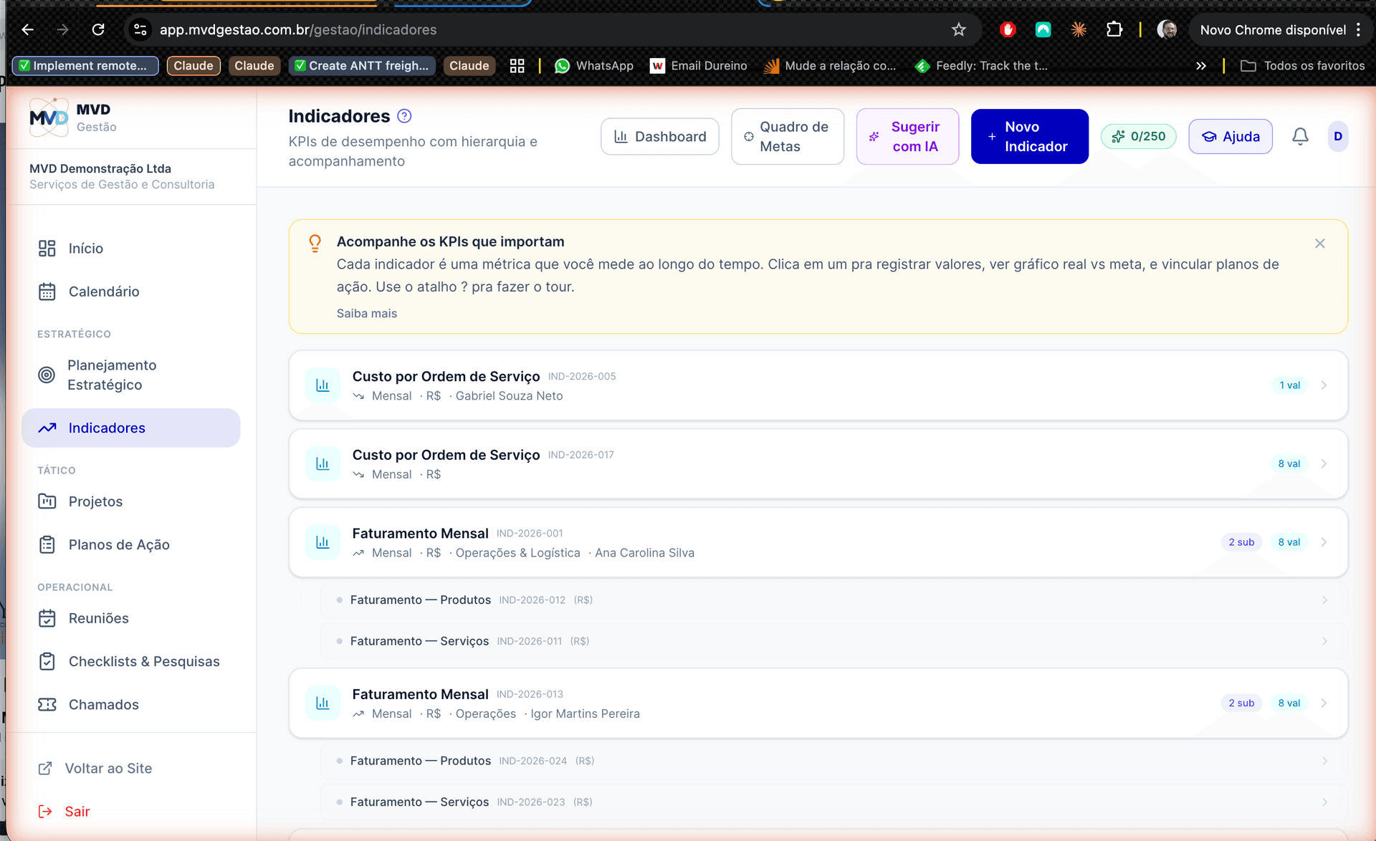Create a Novo Indicador
Viewport: 1376px width, 841px height.
tap(1030, 136)
